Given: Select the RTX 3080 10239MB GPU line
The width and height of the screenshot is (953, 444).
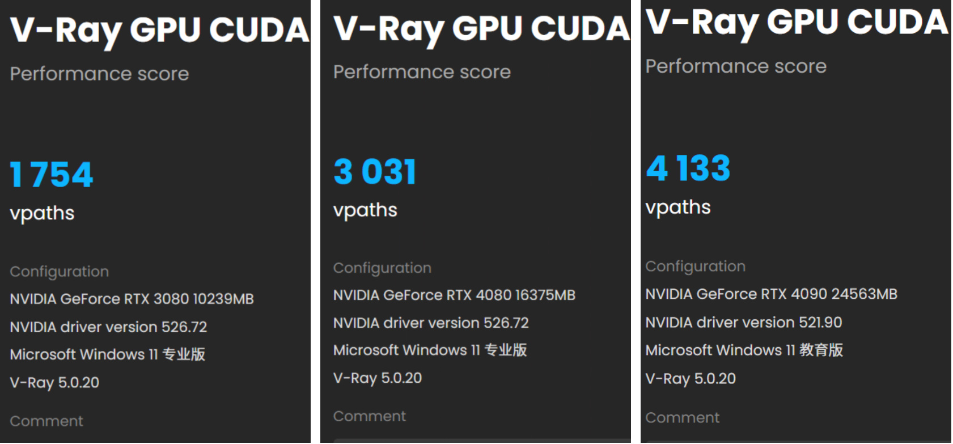Looking at the screenshot, I should (x=132, y=299).
